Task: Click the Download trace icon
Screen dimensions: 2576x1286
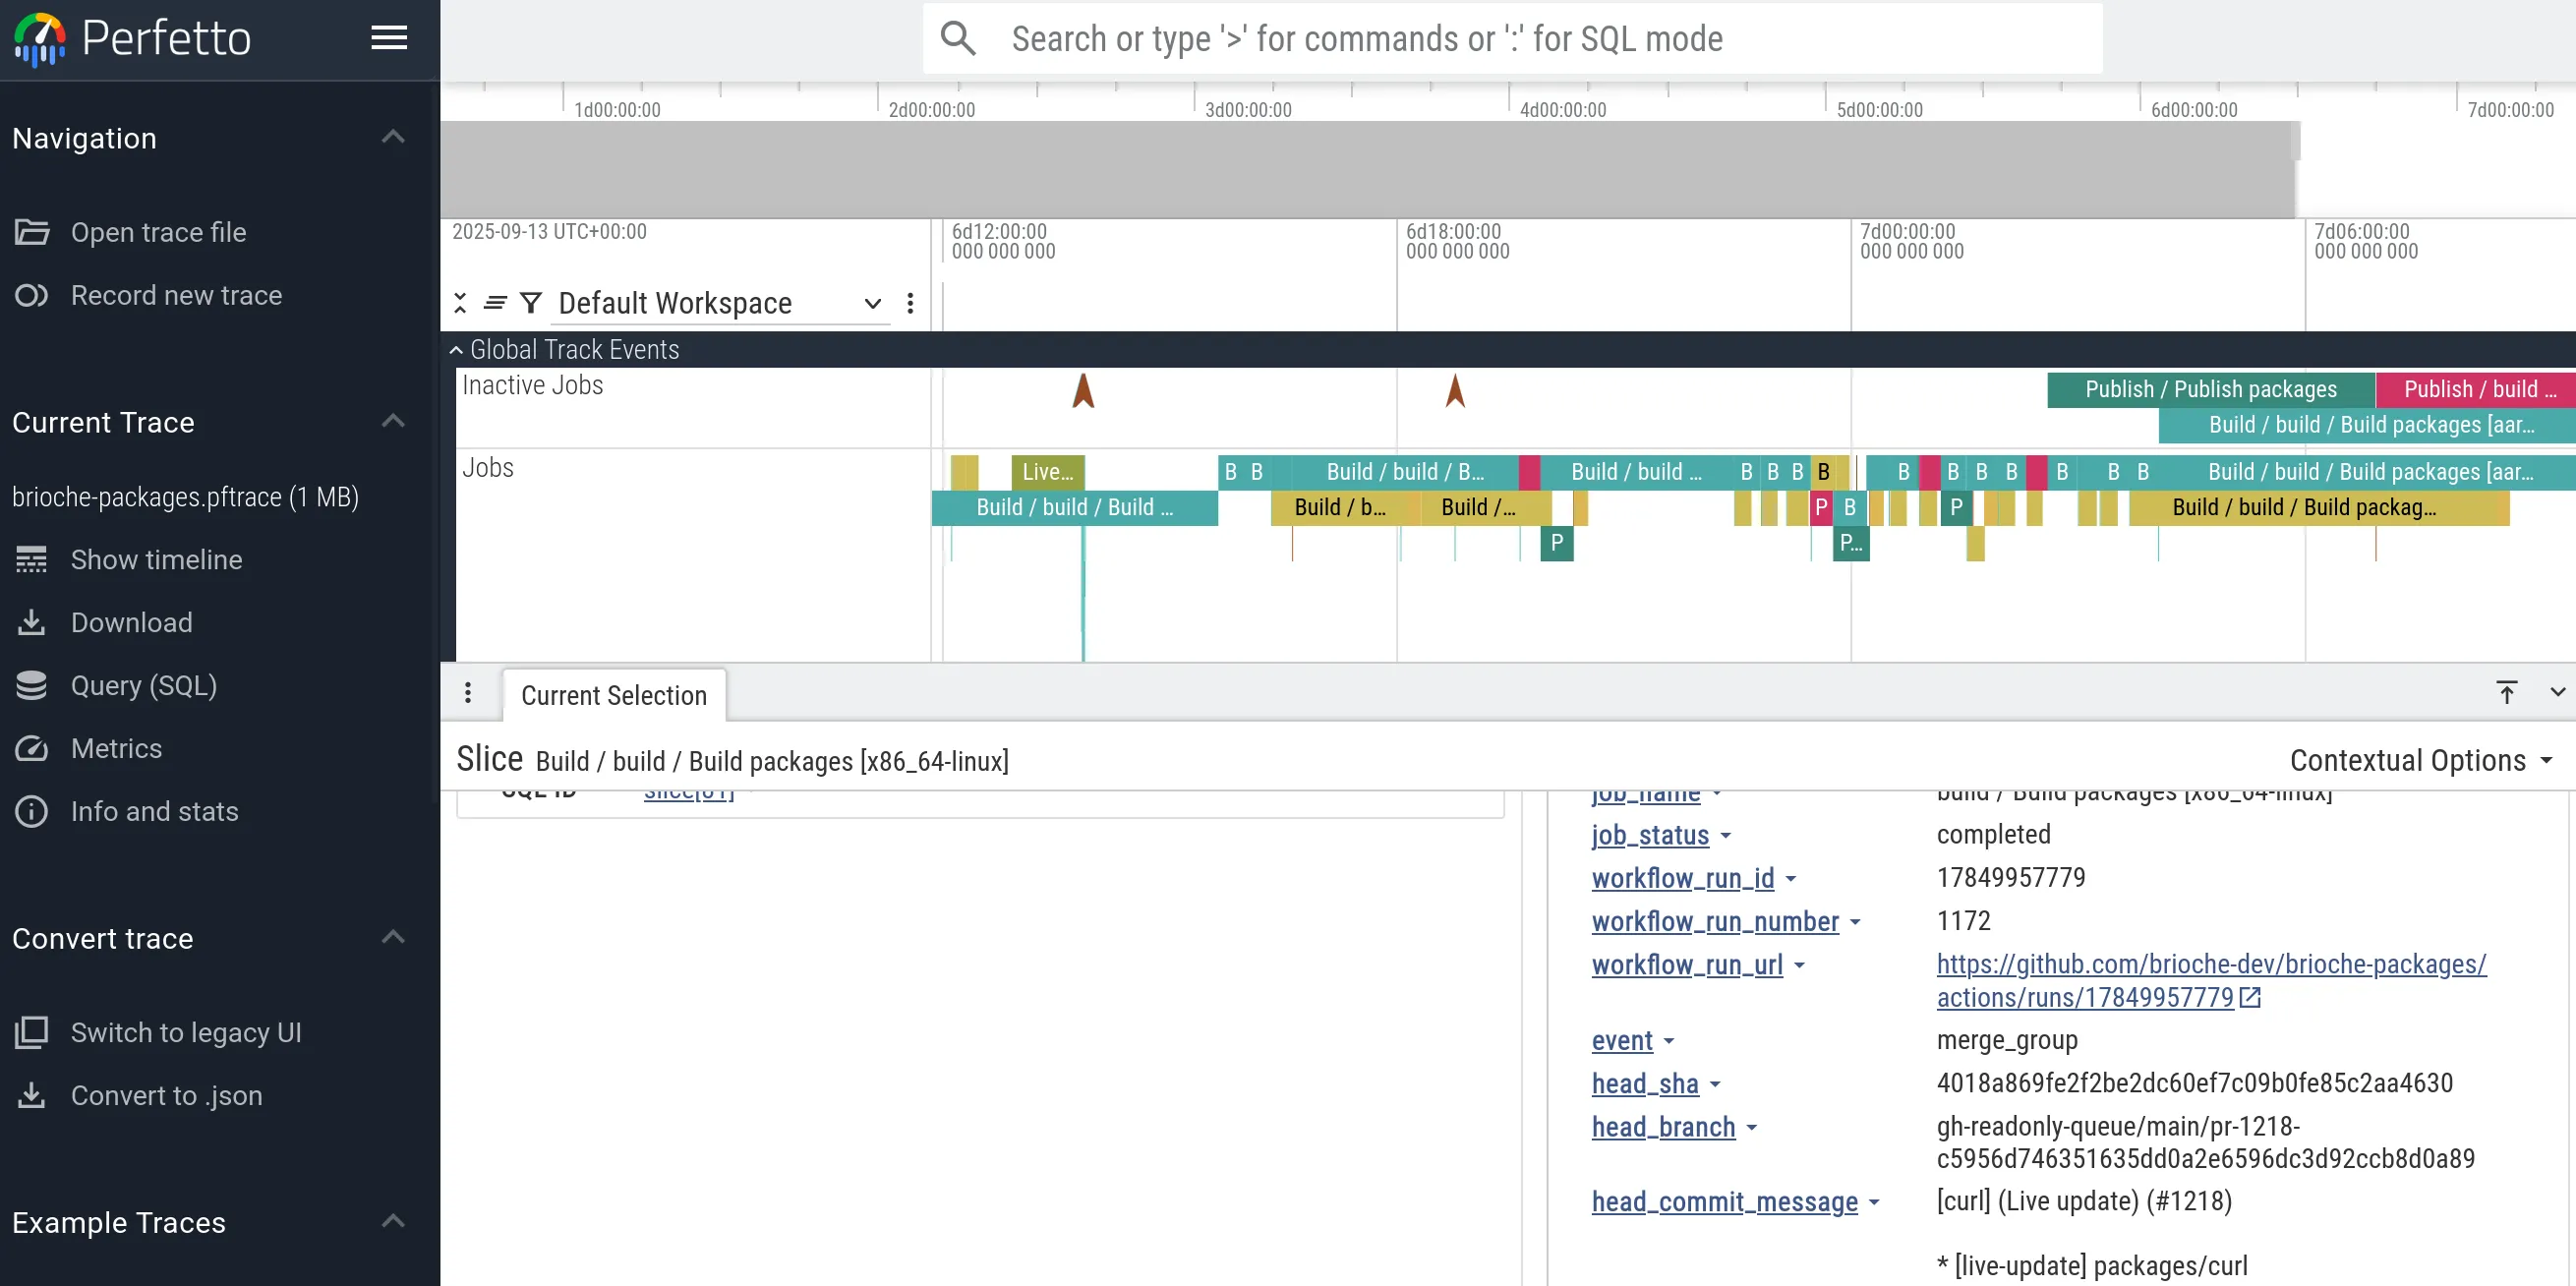Action: coord(32,622)
